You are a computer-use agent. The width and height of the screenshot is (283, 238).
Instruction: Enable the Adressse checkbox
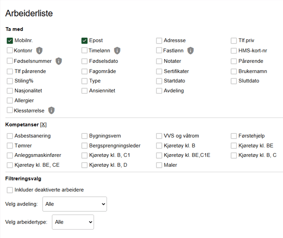coord(160,41)
